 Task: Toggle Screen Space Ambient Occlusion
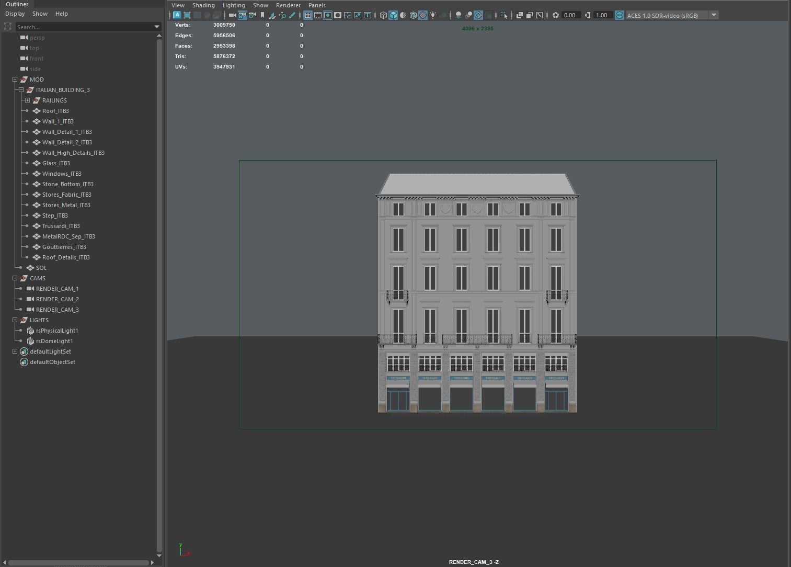458,15
